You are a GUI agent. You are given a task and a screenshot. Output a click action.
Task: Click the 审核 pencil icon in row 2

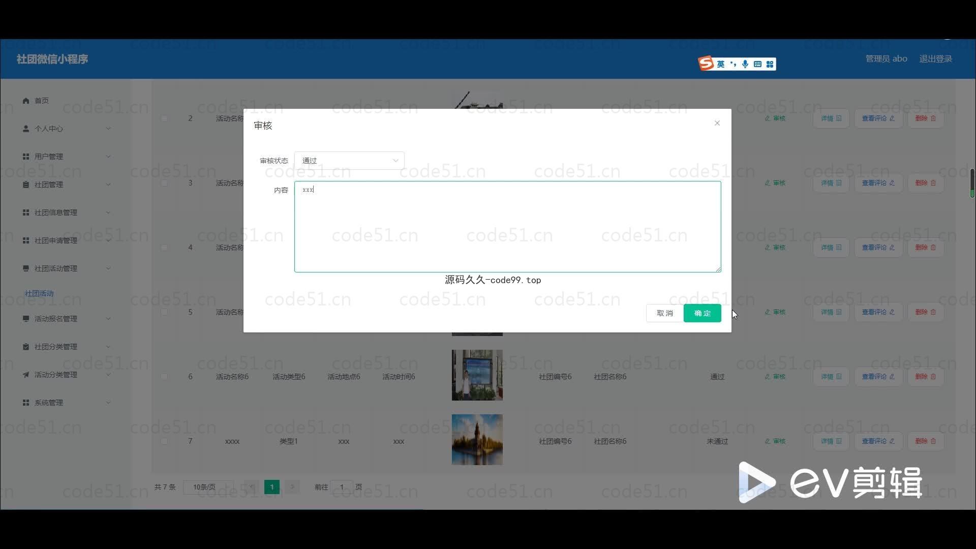click(x=768, y=118)
